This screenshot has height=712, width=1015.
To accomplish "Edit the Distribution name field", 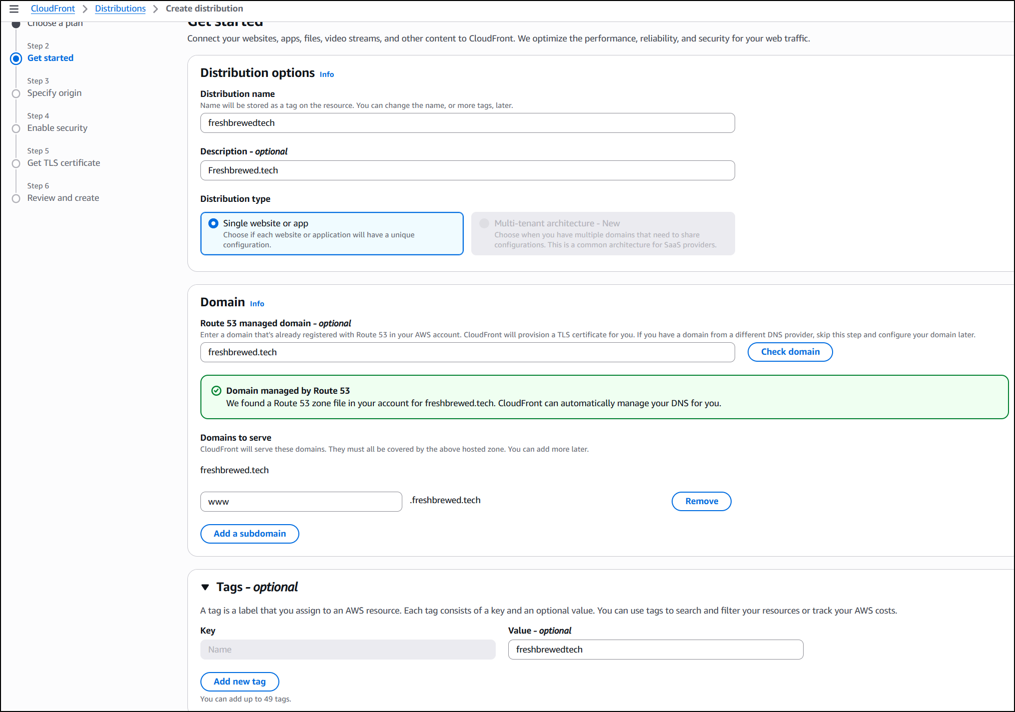I will click(468, 123).
